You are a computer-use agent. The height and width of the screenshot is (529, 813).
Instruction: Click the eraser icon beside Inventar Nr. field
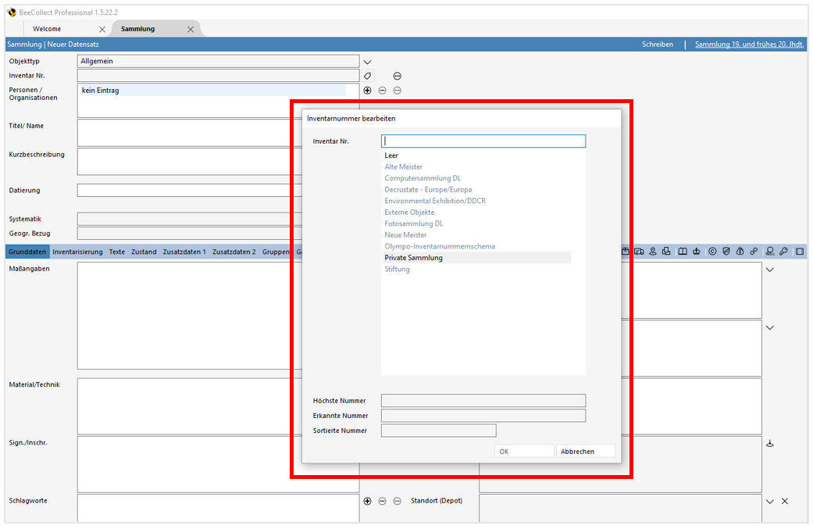point(367,76)
